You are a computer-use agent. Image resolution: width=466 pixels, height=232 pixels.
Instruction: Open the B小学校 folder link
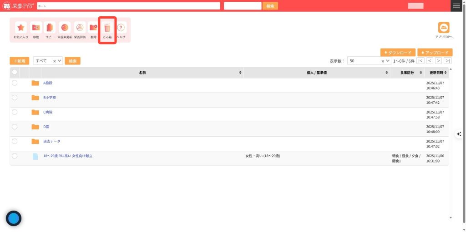pyautogui.click(x=50, y=98)
